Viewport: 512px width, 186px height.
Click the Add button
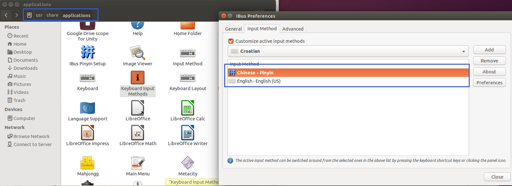(x=489, y=50)
